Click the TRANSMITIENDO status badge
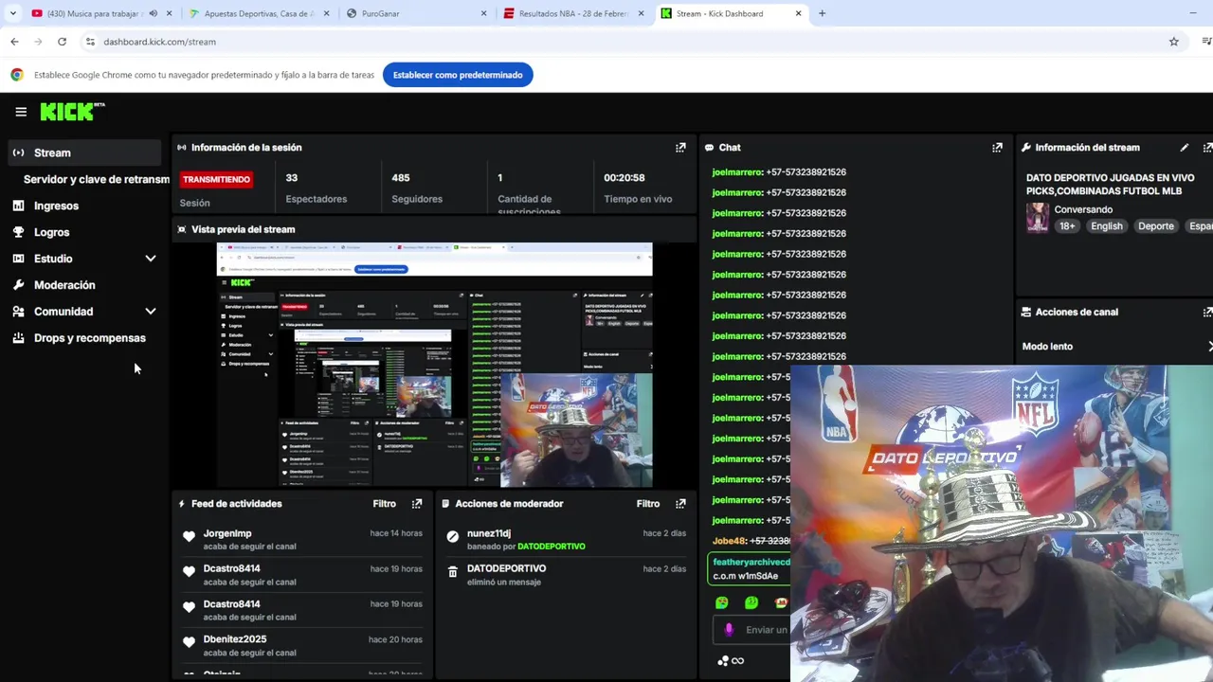This screenshot has width=1213, height=682. click(216, 179)
